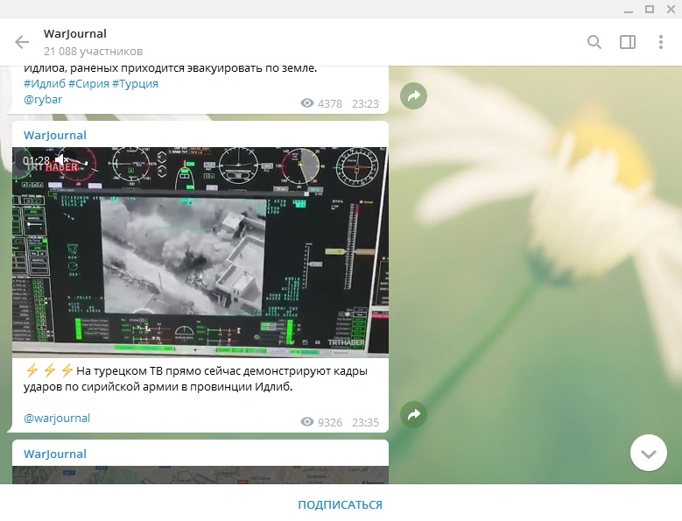Click WarJournal sender name on map post
This screenshot has height=521, width=682.
pos(55,454)
